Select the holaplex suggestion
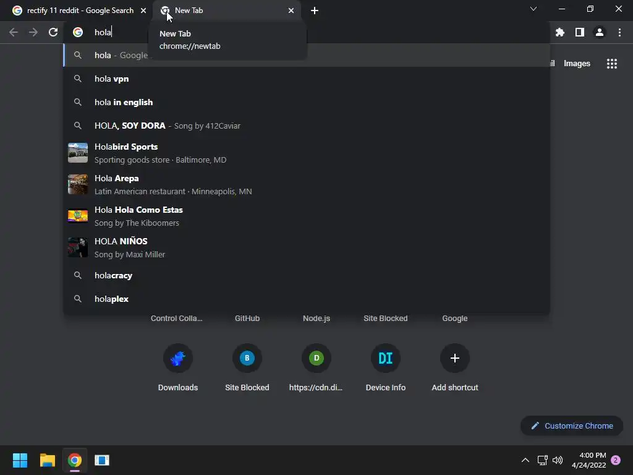The width and height of the screenshot is (633, 475). (x=307, y=299)
